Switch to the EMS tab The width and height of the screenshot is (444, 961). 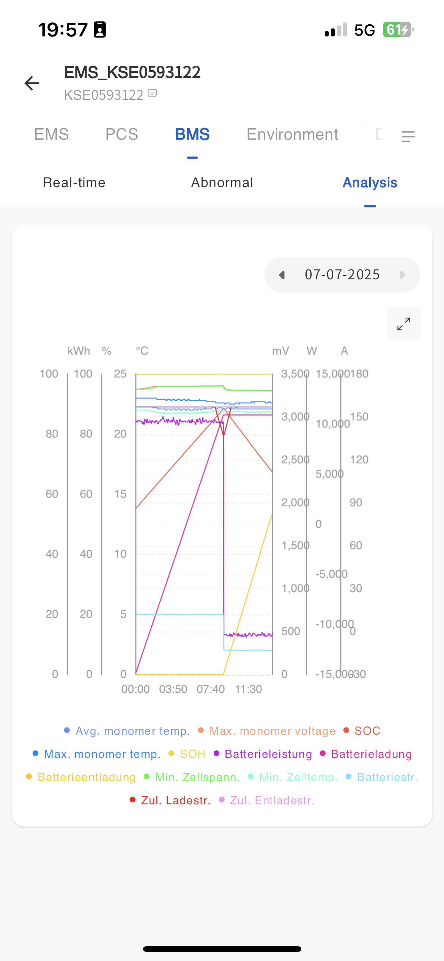pos(52,134)
